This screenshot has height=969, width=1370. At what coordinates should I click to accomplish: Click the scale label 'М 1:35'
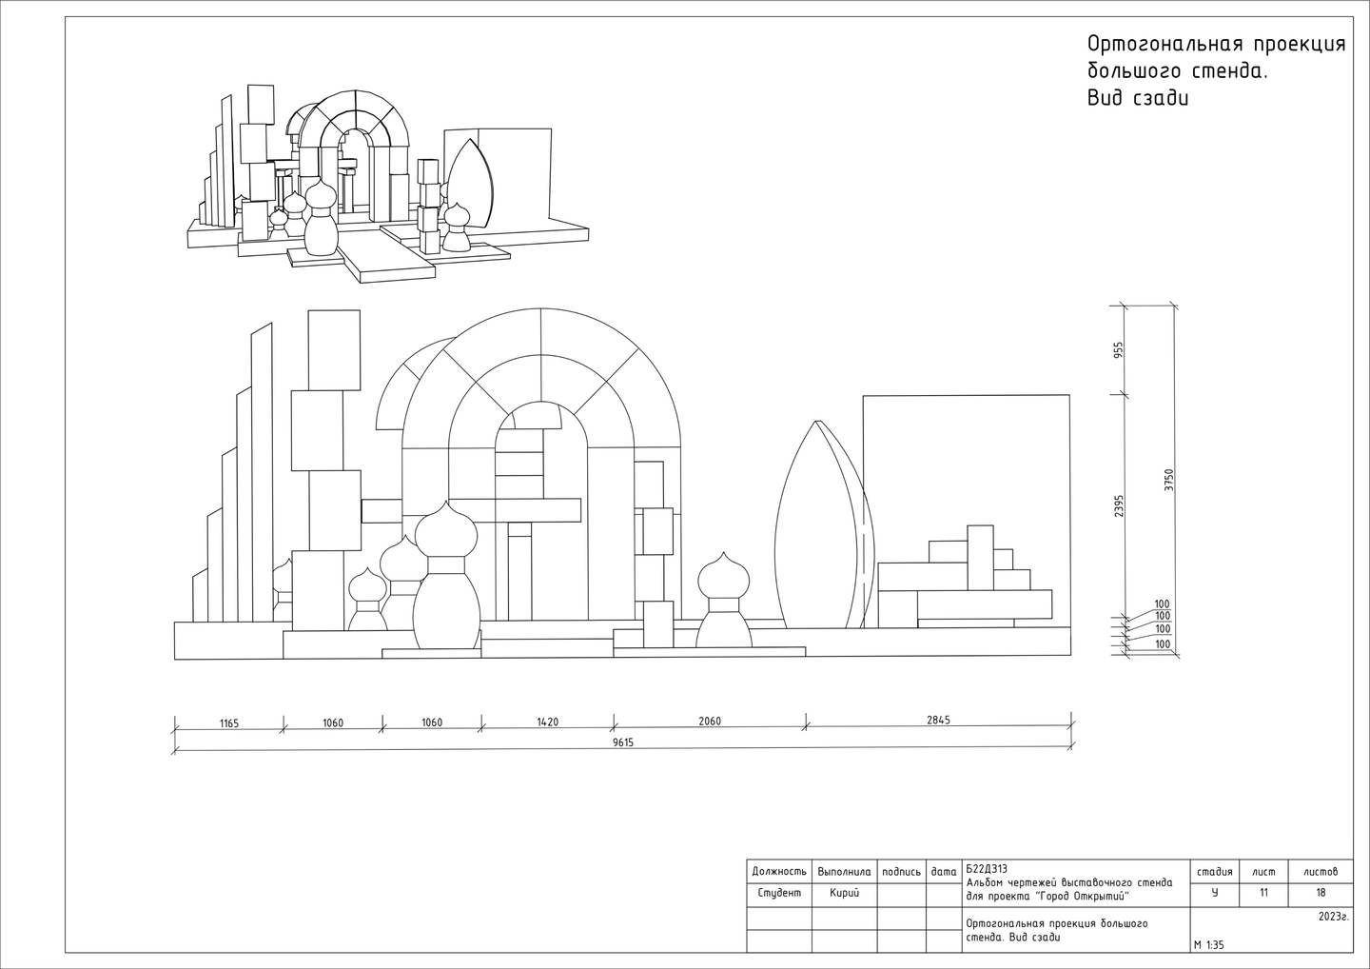tap(1209, 945)
